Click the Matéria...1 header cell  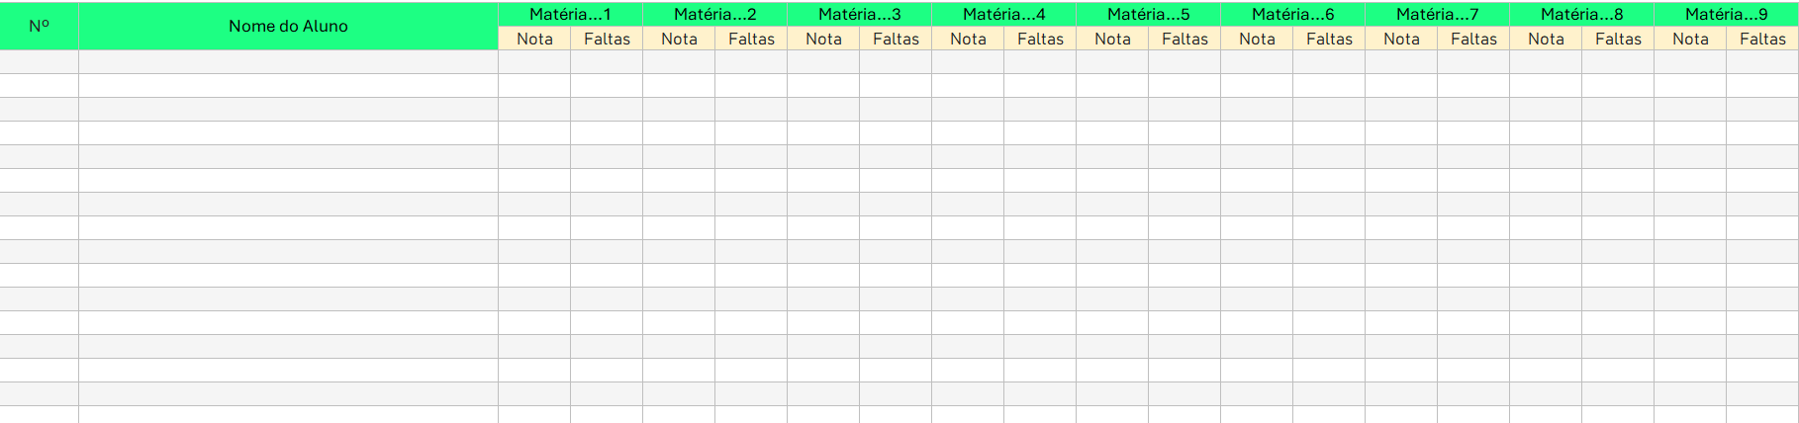(x=570, y=14)
